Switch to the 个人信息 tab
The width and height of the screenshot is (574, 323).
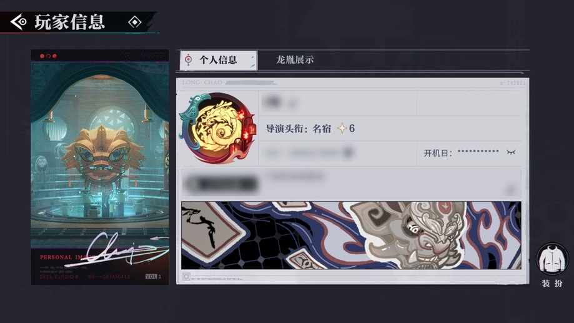click(x=219, y=60)
